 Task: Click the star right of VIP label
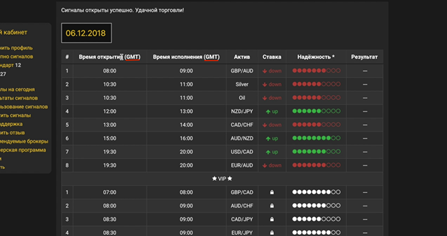click(x=230, y=178)
